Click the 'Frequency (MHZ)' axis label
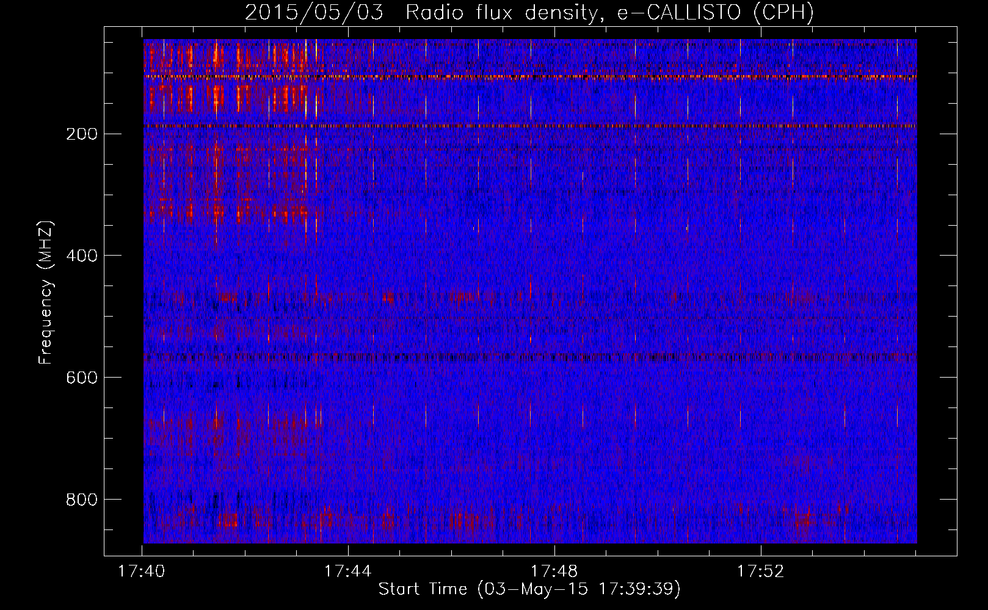The height and width of the screenshot is (610, 988). (x=46, y=293)
